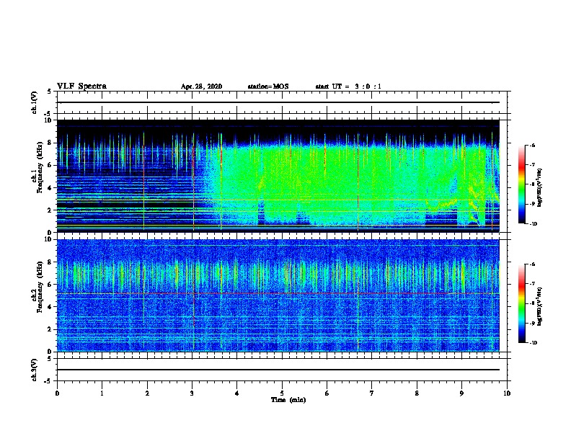Click ch.1 spectrogram frequency tick "8"
Image resolution: width=571 pixels, height=441 pixels.
coord(50,143)
